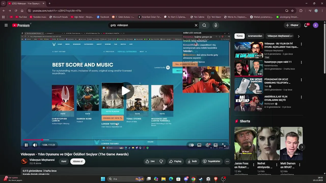Go to YouTube Premium home logo
This screenshot has width=326, height=183.
point(21,25)
